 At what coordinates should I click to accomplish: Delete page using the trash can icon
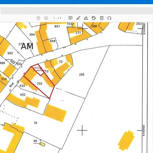click(x=102, y=18)
